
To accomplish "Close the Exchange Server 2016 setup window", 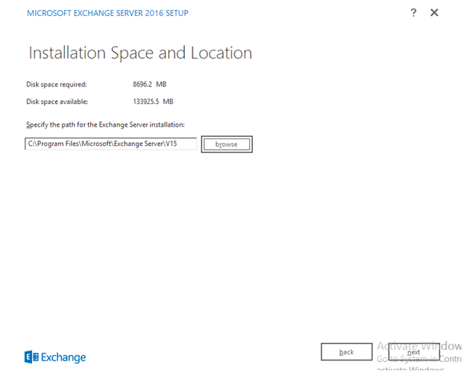I will click(x=434, y=13).
